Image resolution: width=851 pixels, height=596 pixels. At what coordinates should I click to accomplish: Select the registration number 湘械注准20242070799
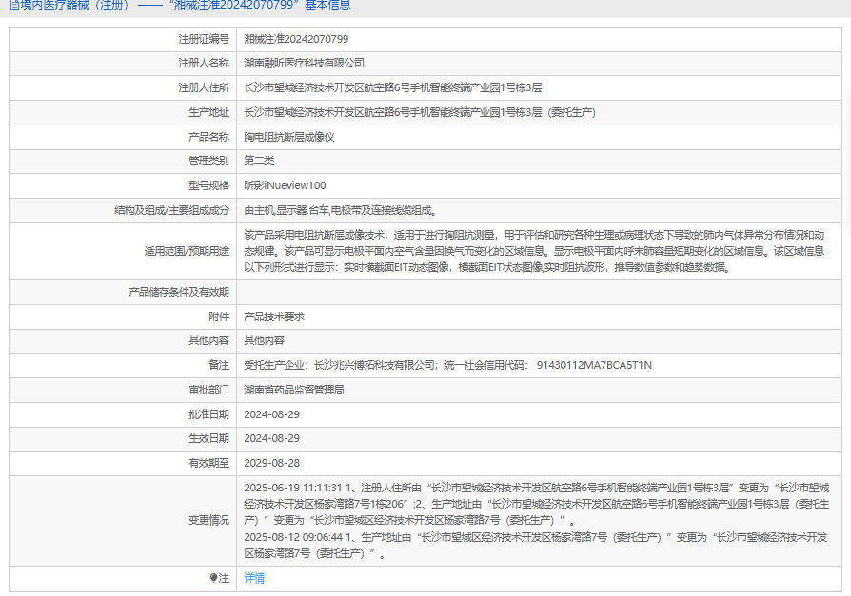[296, 39]
